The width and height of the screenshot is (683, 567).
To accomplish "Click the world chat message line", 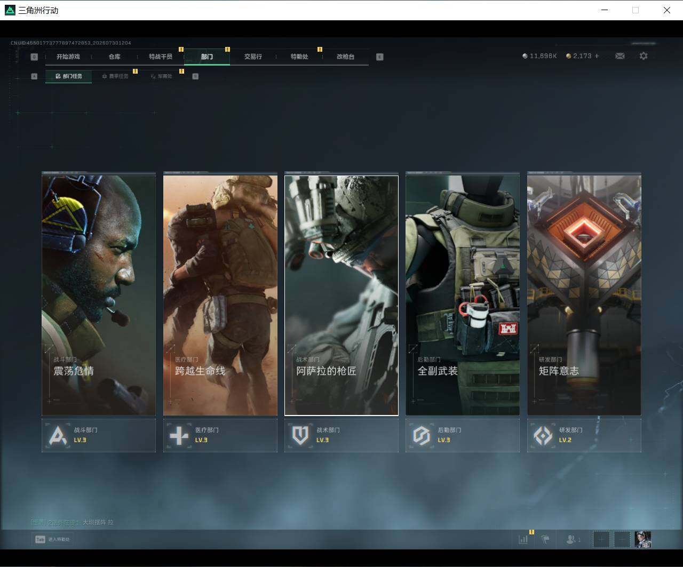I will click(x=72, y=522).
